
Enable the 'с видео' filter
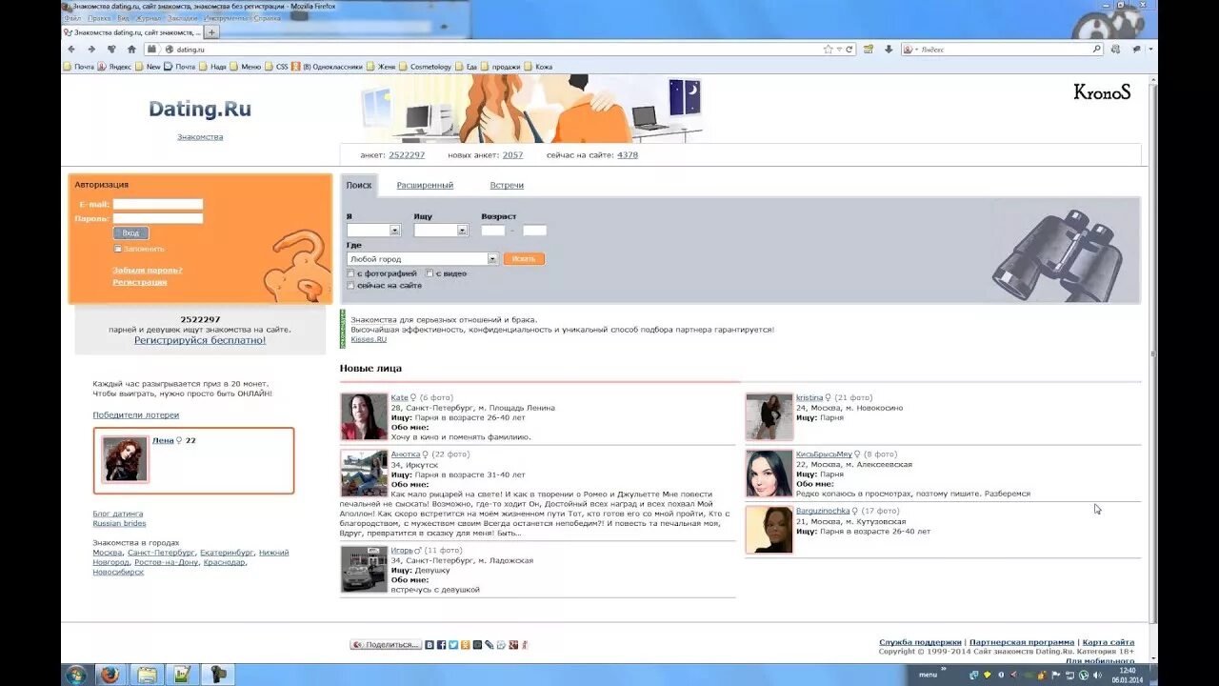click(430, 273)
